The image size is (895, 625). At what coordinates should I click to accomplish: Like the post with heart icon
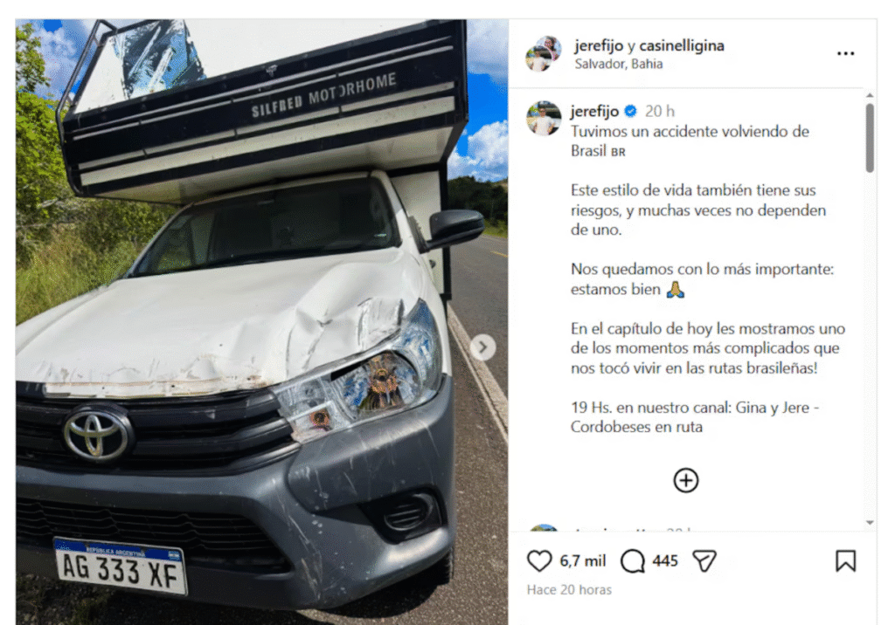point(538,561)
